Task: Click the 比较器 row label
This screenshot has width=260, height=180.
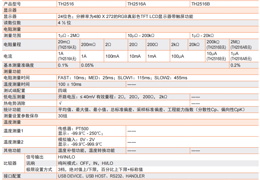Action: [10, 163]
